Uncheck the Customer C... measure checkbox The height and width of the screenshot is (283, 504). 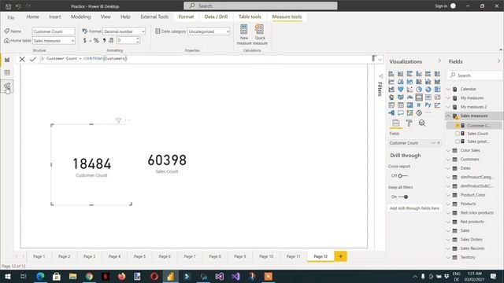[458, 126]
